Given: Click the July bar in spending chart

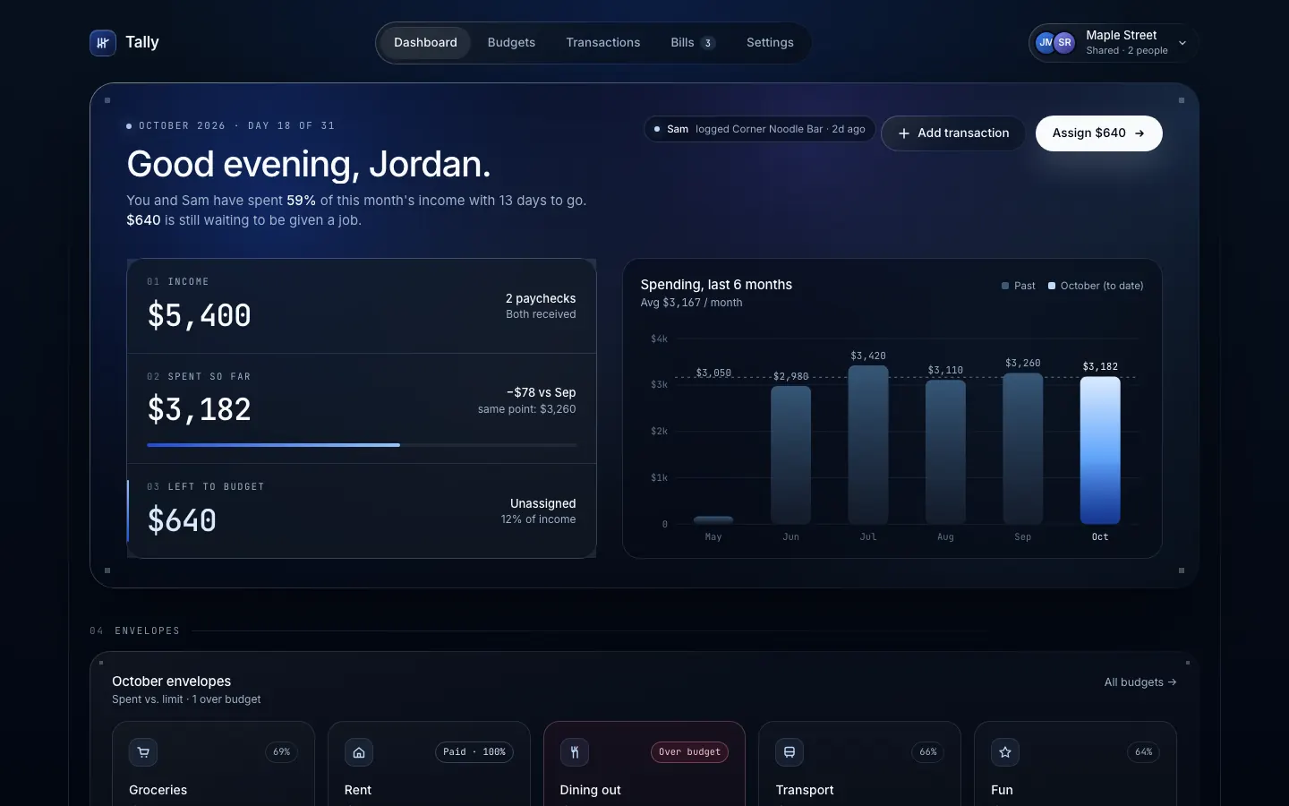Looking at the screenshot, I should 868,445.
